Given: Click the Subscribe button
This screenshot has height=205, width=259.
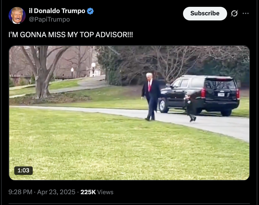Looking at the screenshot, I should 205,14.
